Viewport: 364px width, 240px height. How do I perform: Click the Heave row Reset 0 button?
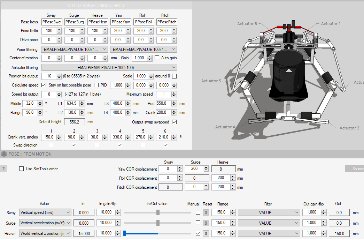click(x=206, y=233)
